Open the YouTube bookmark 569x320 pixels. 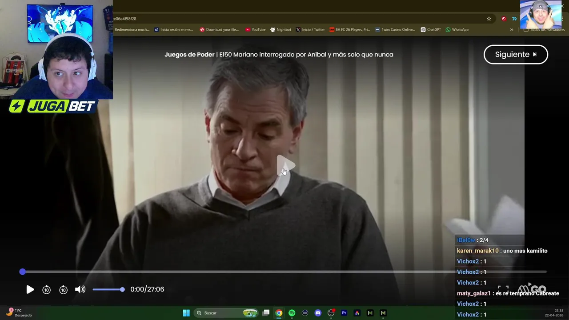255,30
